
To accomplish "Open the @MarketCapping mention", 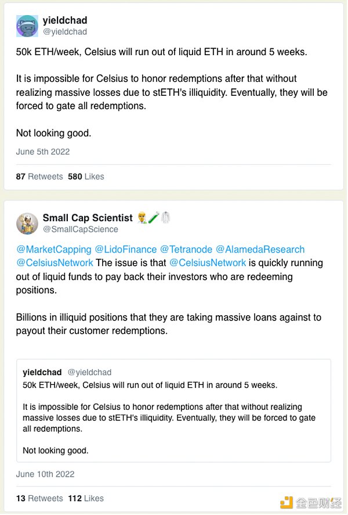I will click(54, 249).
